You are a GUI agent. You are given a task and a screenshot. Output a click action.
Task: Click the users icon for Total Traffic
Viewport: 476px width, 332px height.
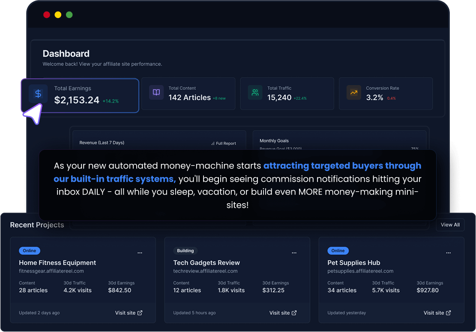(255, 92)
